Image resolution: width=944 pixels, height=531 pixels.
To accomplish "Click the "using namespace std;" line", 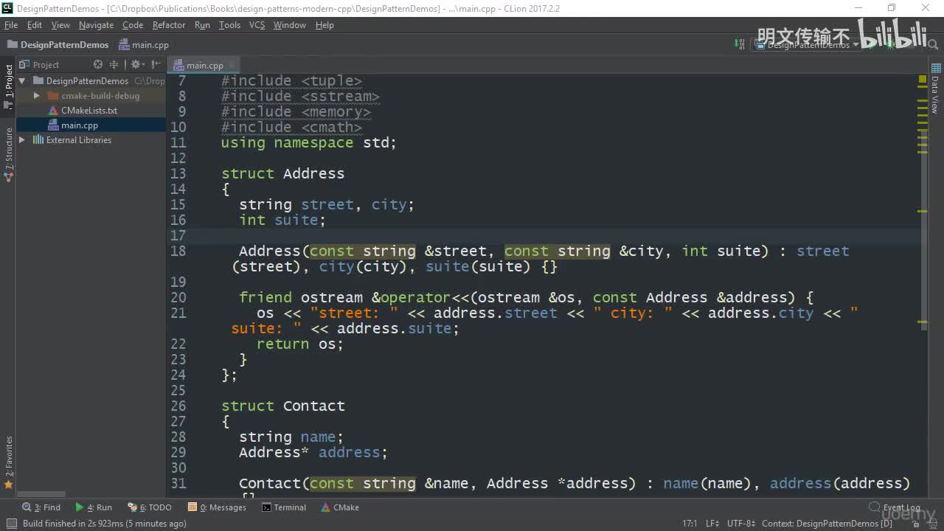I will click(x=309, y=142).
